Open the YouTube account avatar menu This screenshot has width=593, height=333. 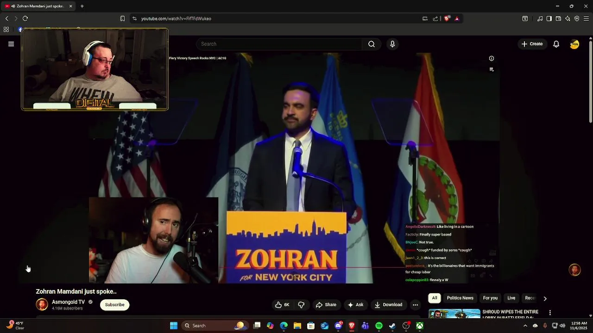(x=574, y=44)
